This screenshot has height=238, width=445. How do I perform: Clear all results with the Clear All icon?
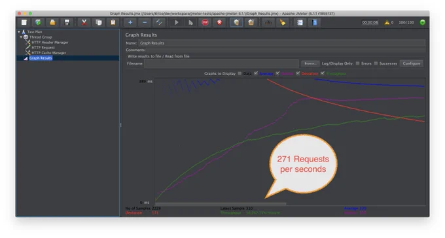251,22
